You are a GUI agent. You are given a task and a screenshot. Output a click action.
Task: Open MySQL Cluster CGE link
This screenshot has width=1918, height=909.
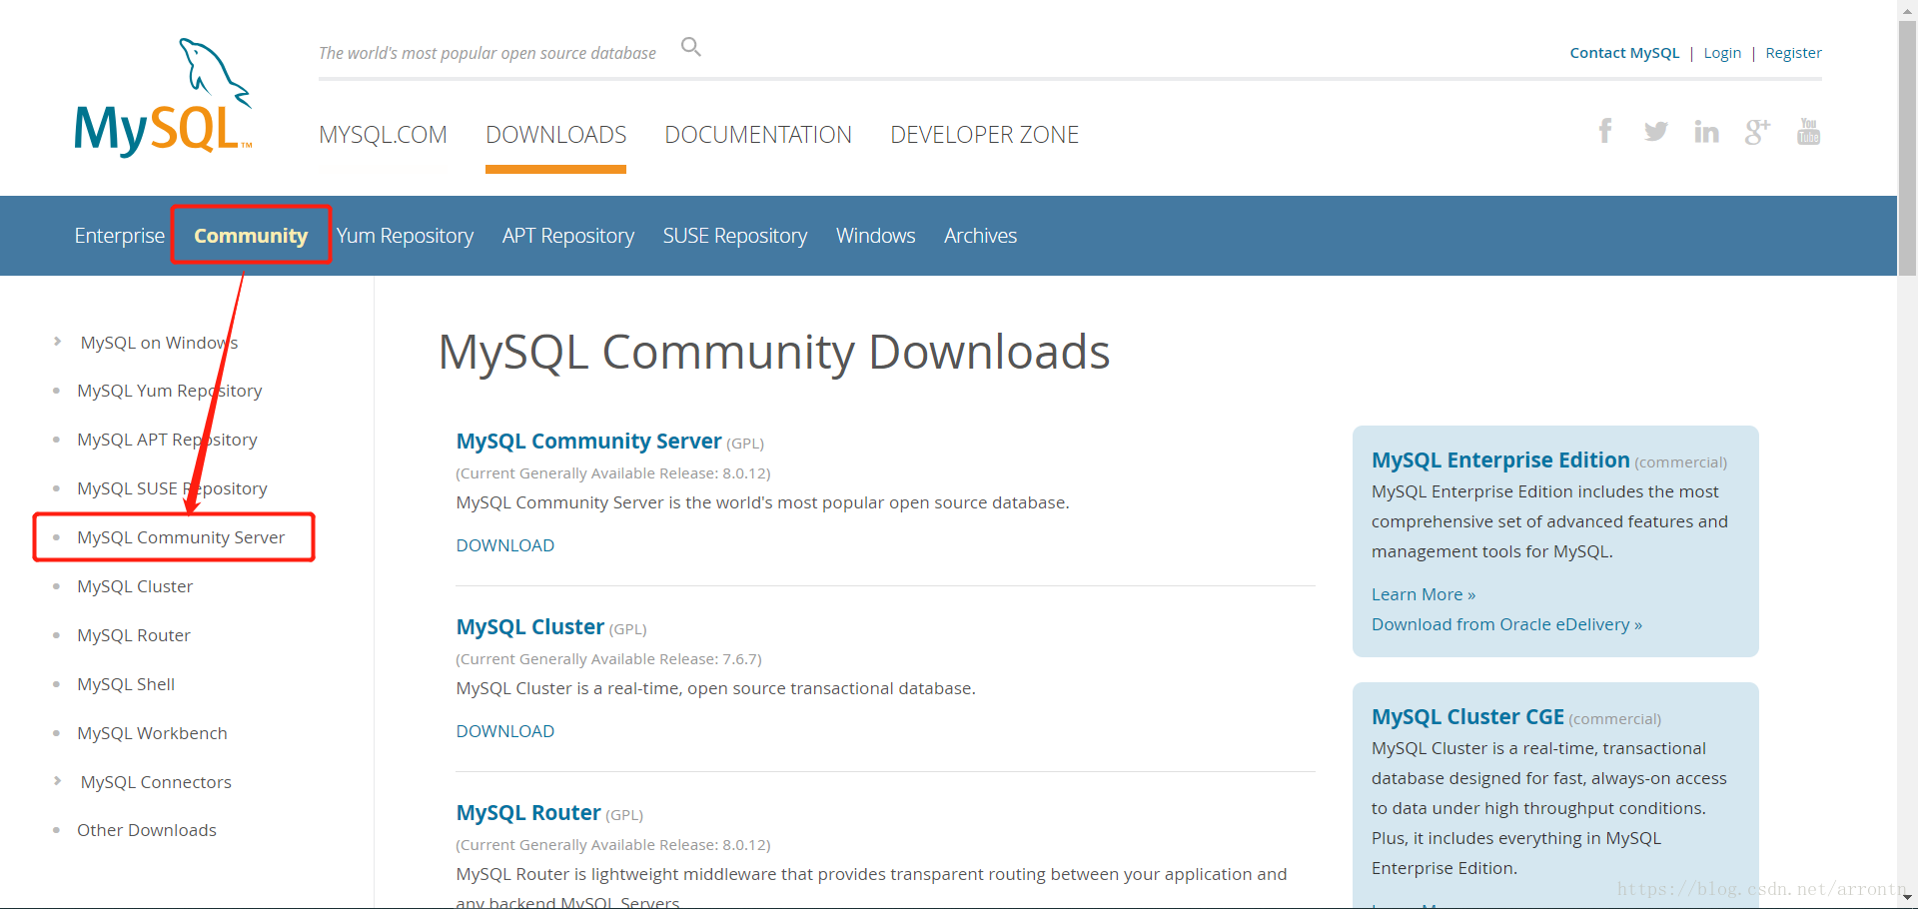[x=1467, y=717]
